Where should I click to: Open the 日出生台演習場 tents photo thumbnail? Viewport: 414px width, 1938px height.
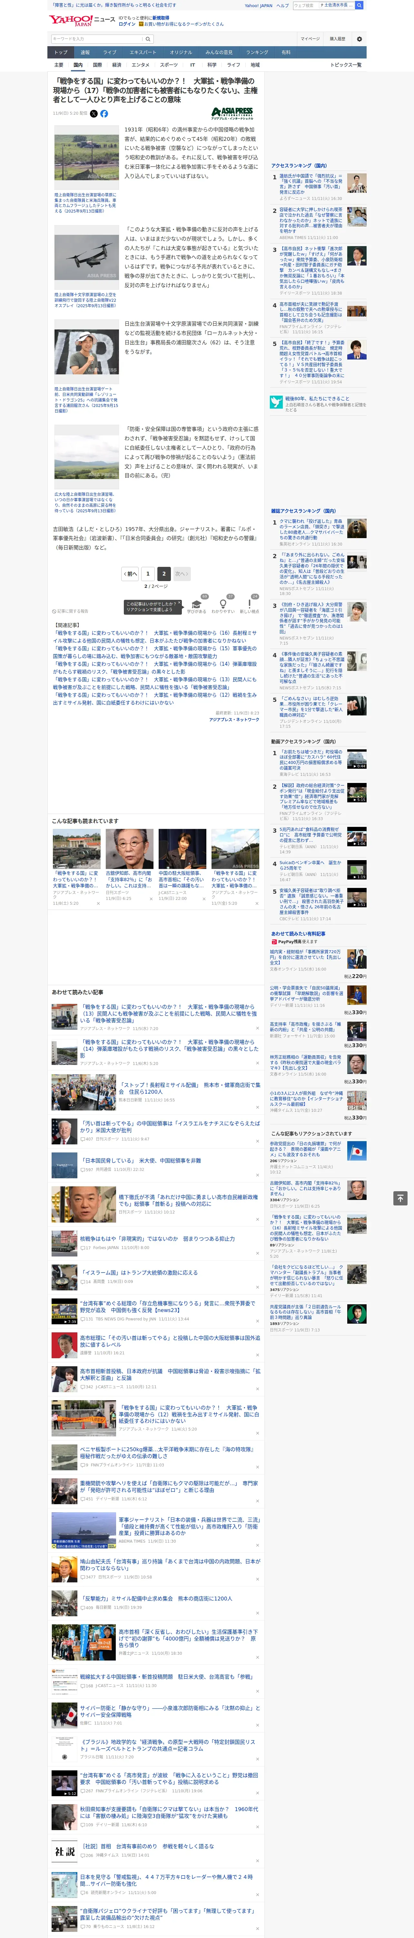(86, 158)
